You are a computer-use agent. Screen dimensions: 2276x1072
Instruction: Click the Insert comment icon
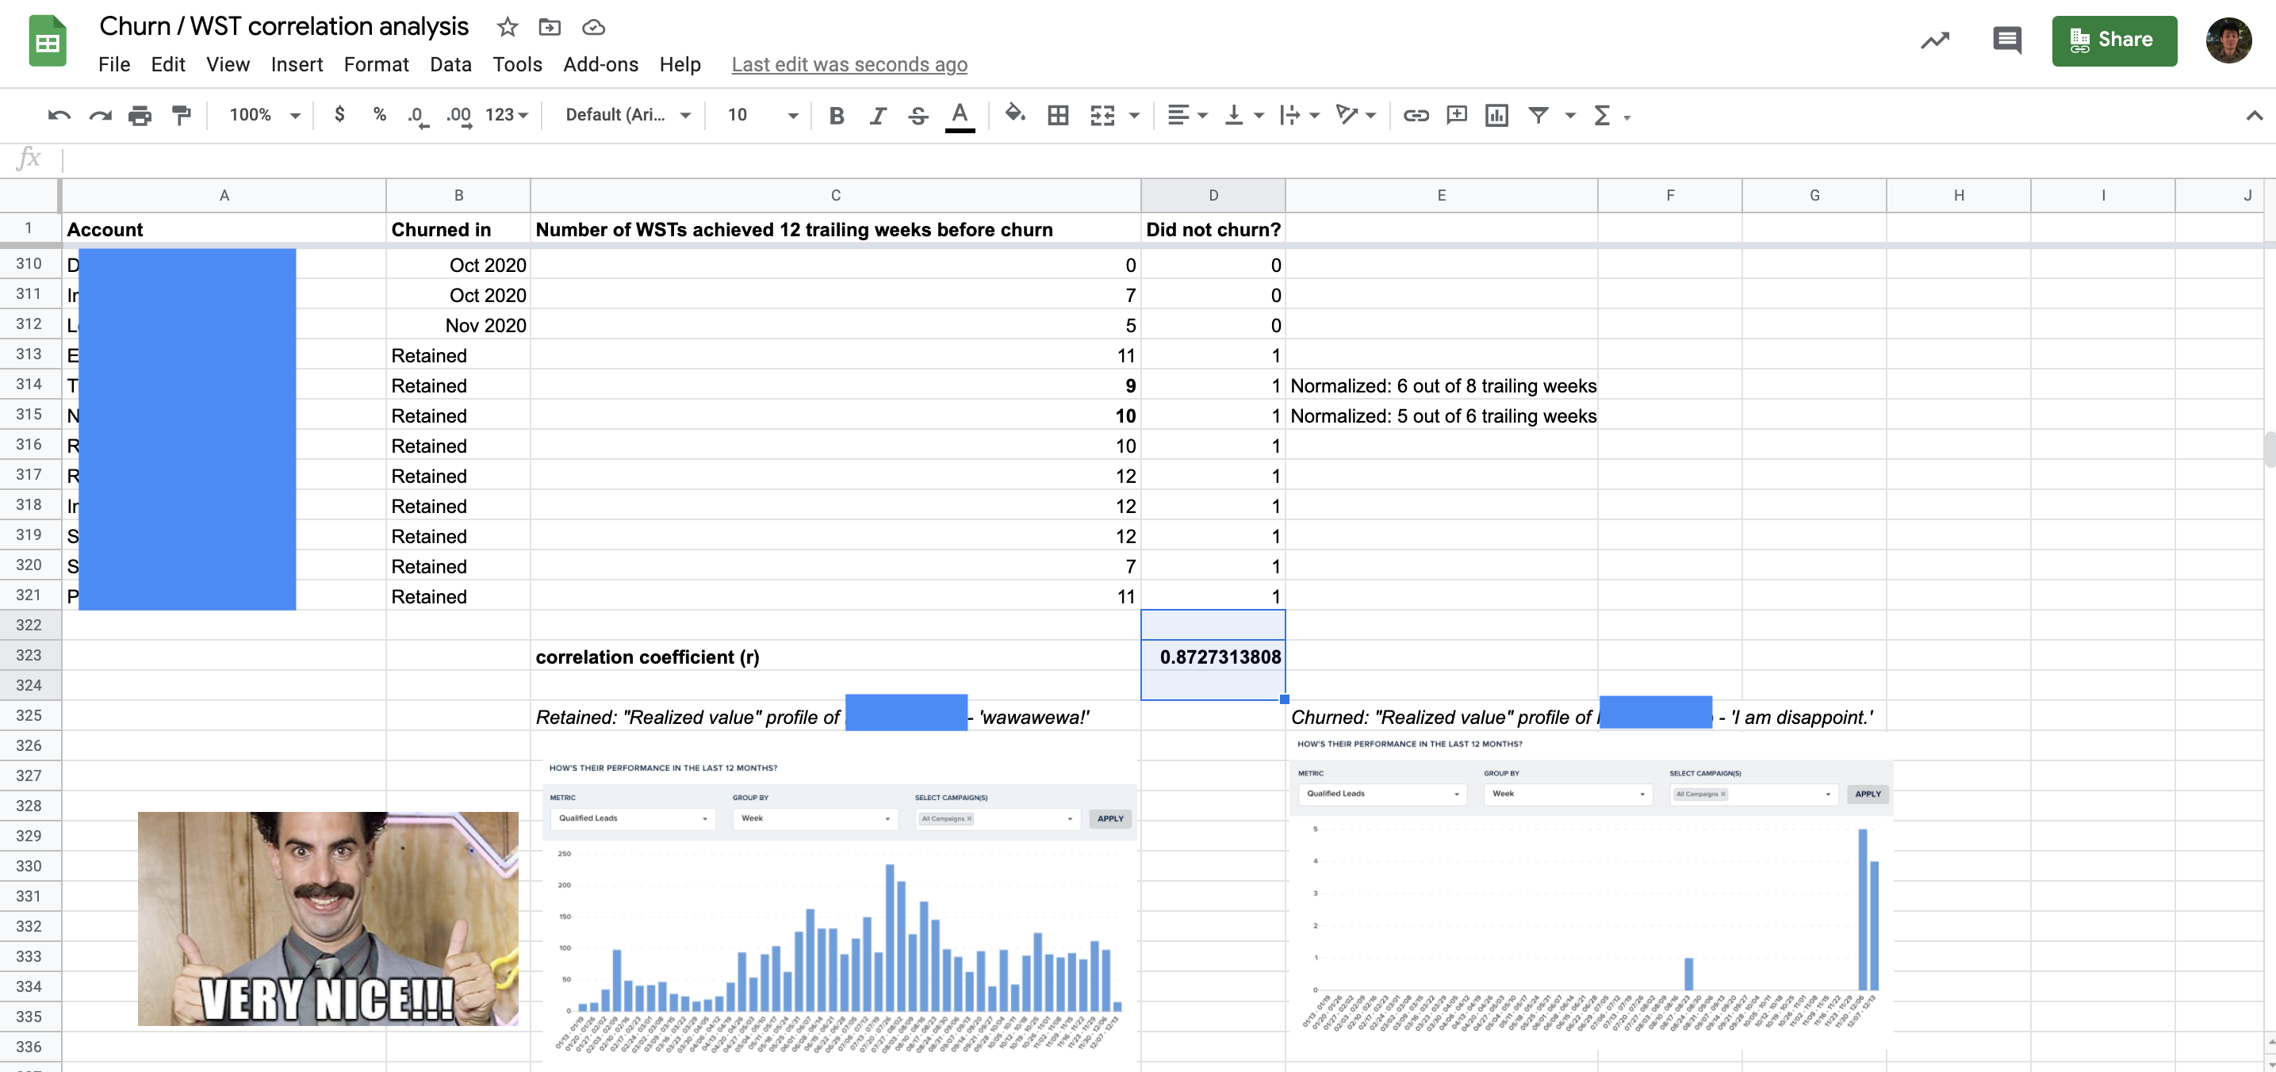click(1457, 115)
